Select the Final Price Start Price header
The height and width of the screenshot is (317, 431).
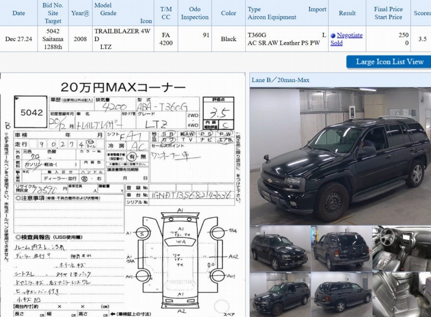[x=388, y=13]
